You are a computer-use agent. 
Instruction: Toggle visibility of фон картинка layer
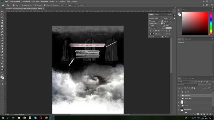pyautogui.click(x=178, y=109)
